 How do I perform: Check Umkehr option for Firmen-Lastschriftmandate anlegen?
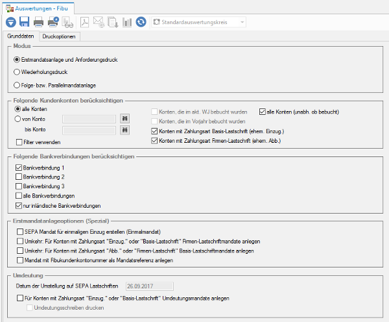[20, 241]
